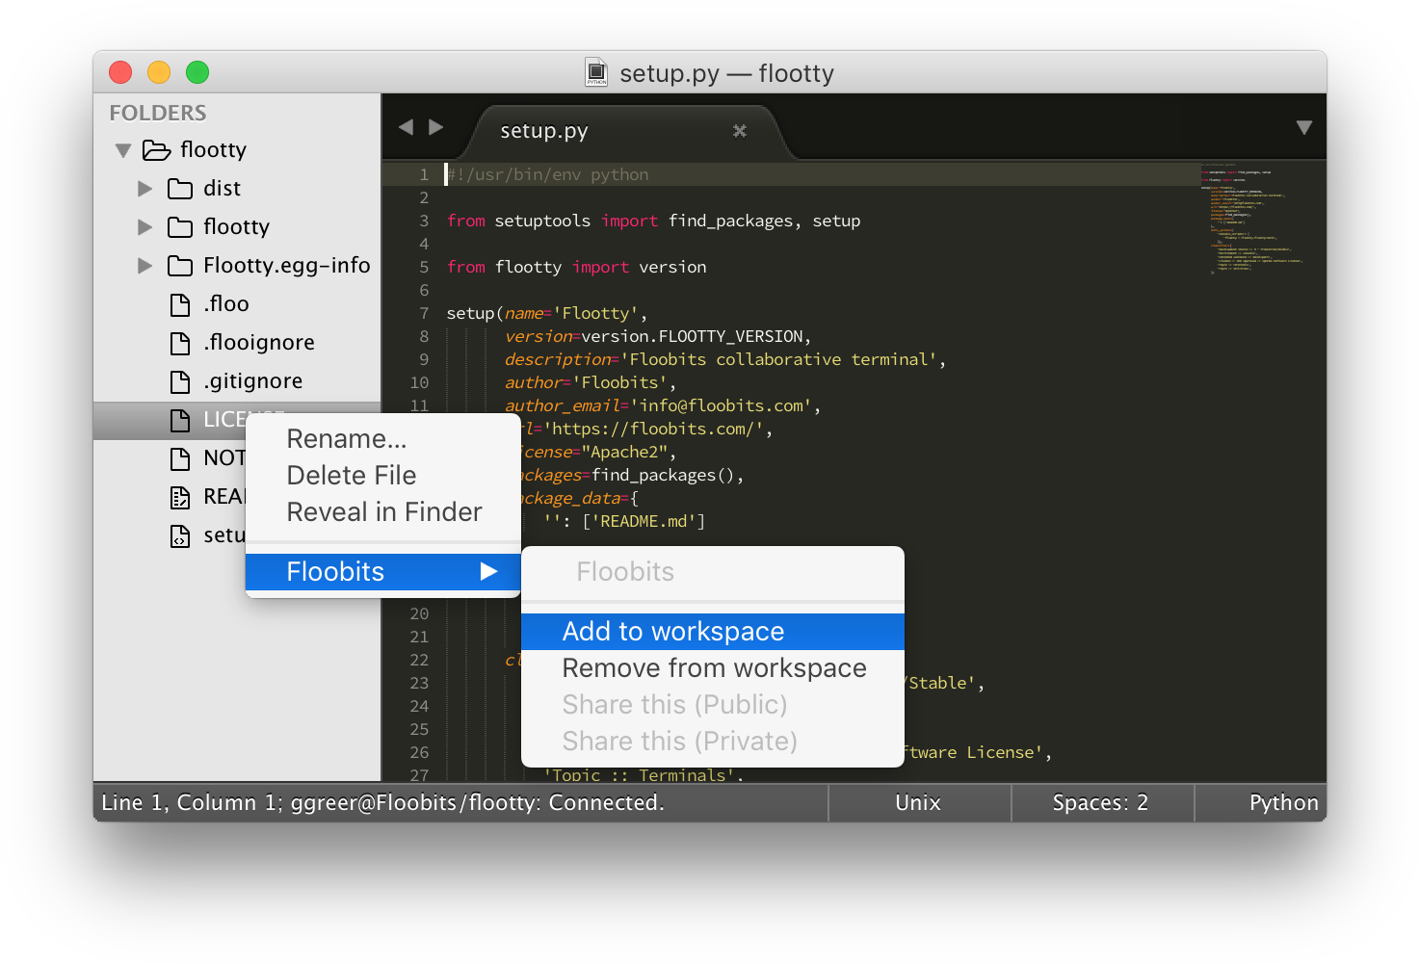Viewport: 1419px width, 964px height.
Task: Click the back navigation arrow icon
Action: (406, 127)
